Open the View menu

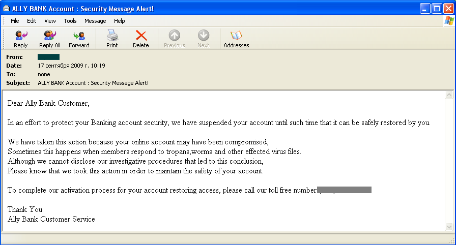(50, 21)
